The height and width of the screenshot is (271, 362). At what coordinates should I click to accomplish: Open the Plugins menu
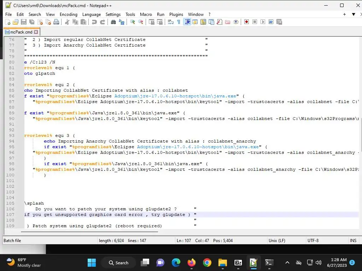coord(176,14)
